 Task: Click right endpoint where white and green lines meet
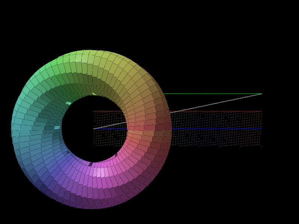click(261, 94)
